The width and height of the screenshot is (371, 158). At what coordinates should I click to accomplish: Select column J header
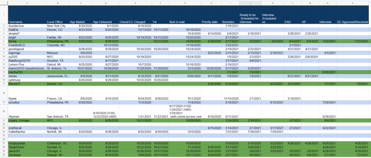click(250, 3)
